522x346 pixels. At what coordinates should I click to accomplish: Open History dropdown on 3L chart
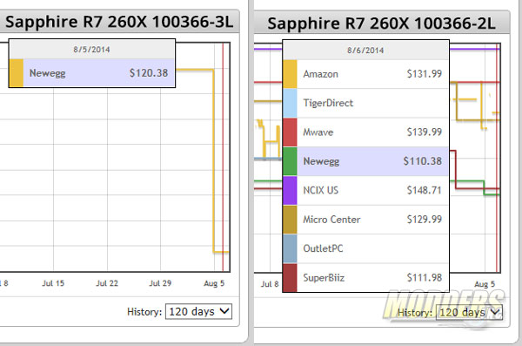point(198,311)
